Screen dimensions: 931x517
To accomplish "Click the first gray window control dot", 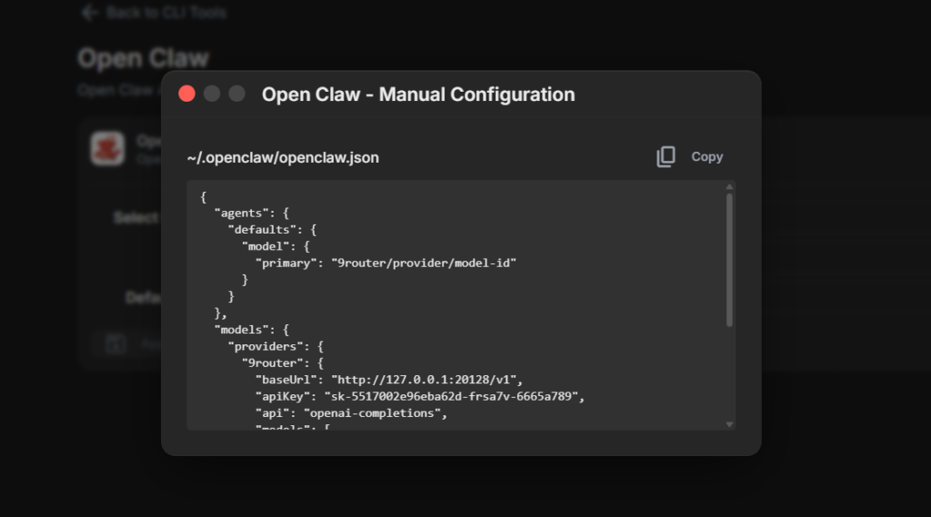I will pos(212,94).
